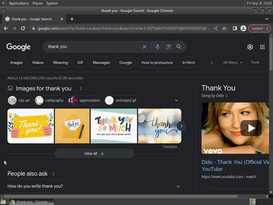Open options beside People also ask

53,174
